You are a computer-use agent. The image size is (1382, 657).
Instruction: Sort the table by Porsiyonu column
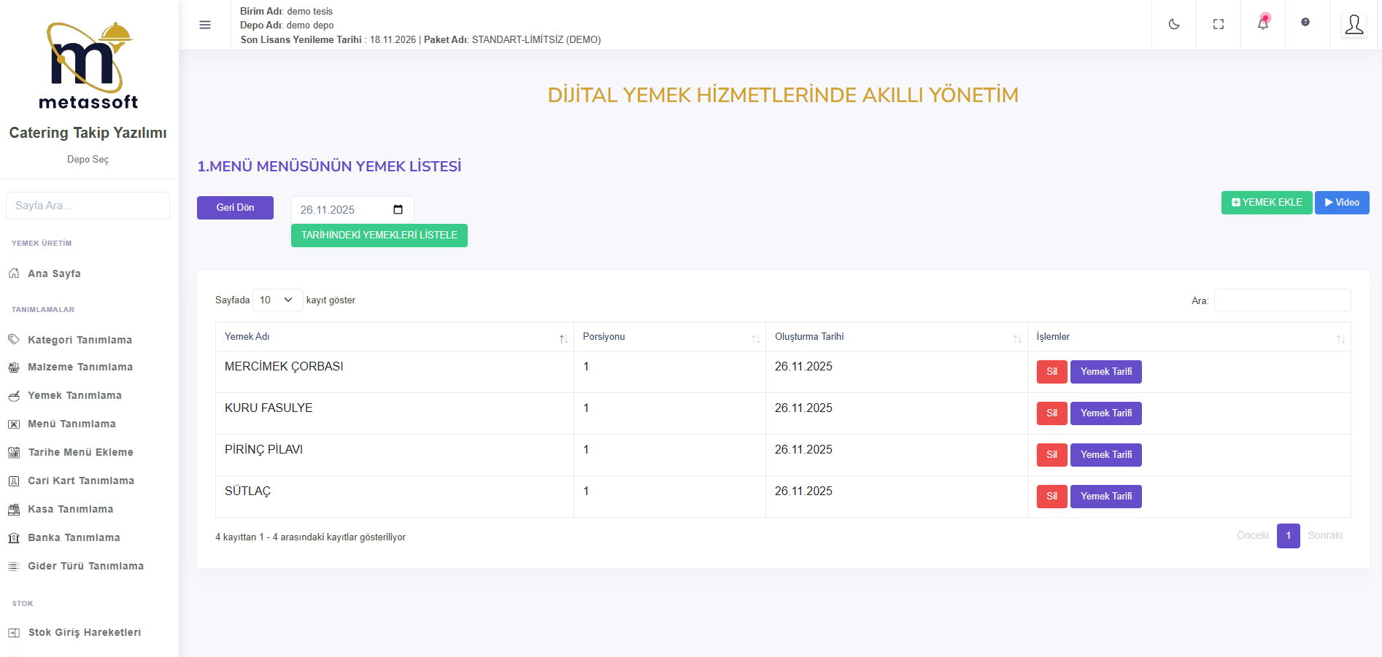[669, 337]
